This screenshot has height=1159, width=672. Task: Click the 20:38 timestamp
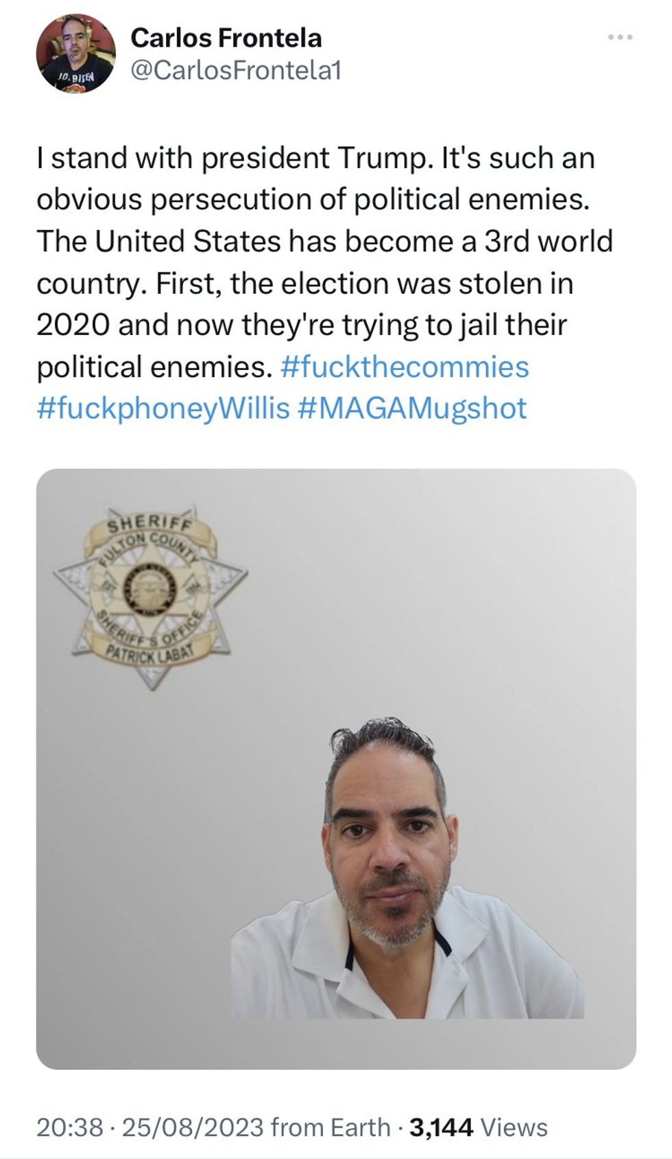click(69, 1127)
